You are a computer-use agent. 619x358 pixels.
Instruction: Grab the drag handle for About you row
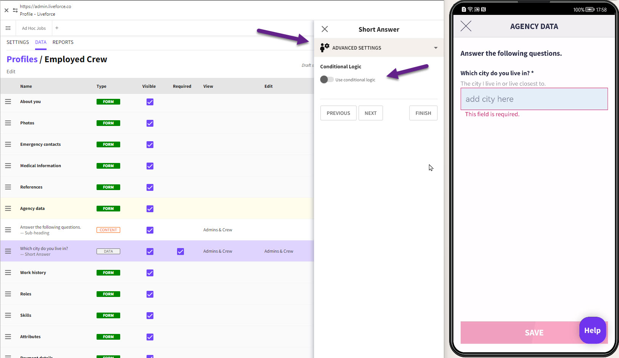[x=8, y=102]
